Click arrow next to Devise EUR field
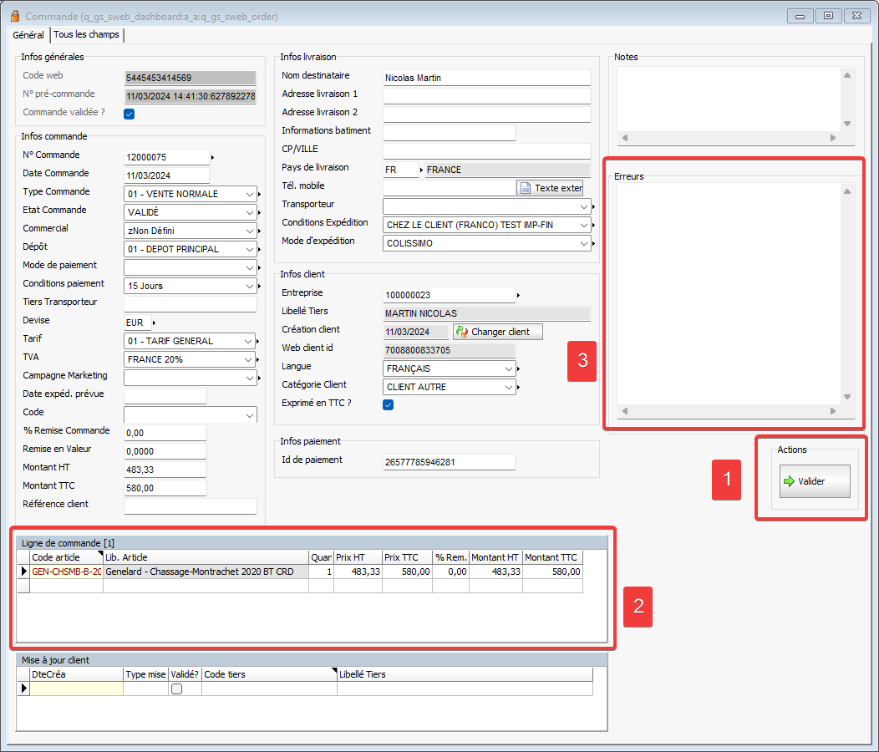 click(154, 323)
